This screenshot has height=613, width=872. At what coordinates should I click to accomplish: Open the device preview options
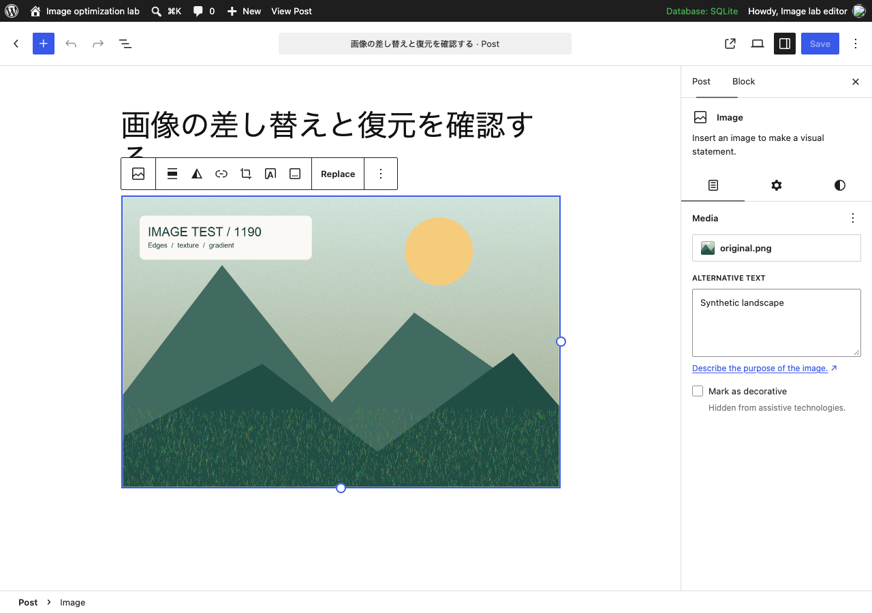(x=758, y=44)
